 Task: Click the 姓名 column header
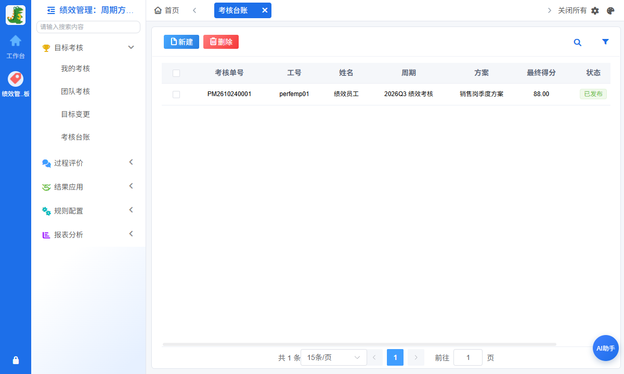[346, 73]
